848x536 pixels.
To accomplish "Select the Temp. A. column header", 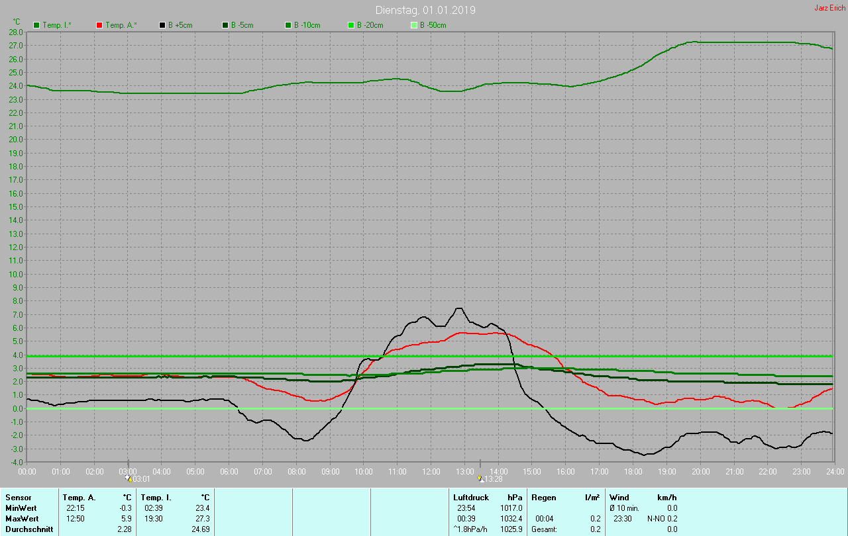I will pos(79,497).
